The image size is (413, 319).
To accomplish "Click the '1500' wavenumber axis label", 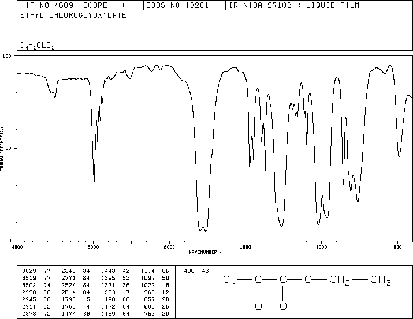I will click(x=245, y=247).
